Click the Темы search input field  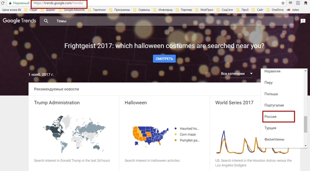(166, 21)
